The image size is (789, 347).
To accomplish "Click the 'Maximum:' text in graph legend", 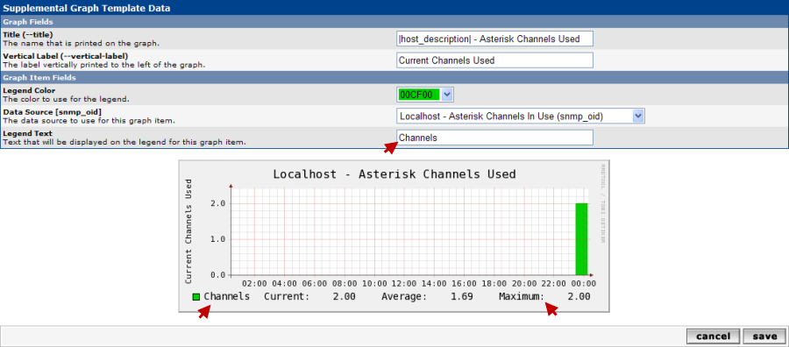I will 522,297.
